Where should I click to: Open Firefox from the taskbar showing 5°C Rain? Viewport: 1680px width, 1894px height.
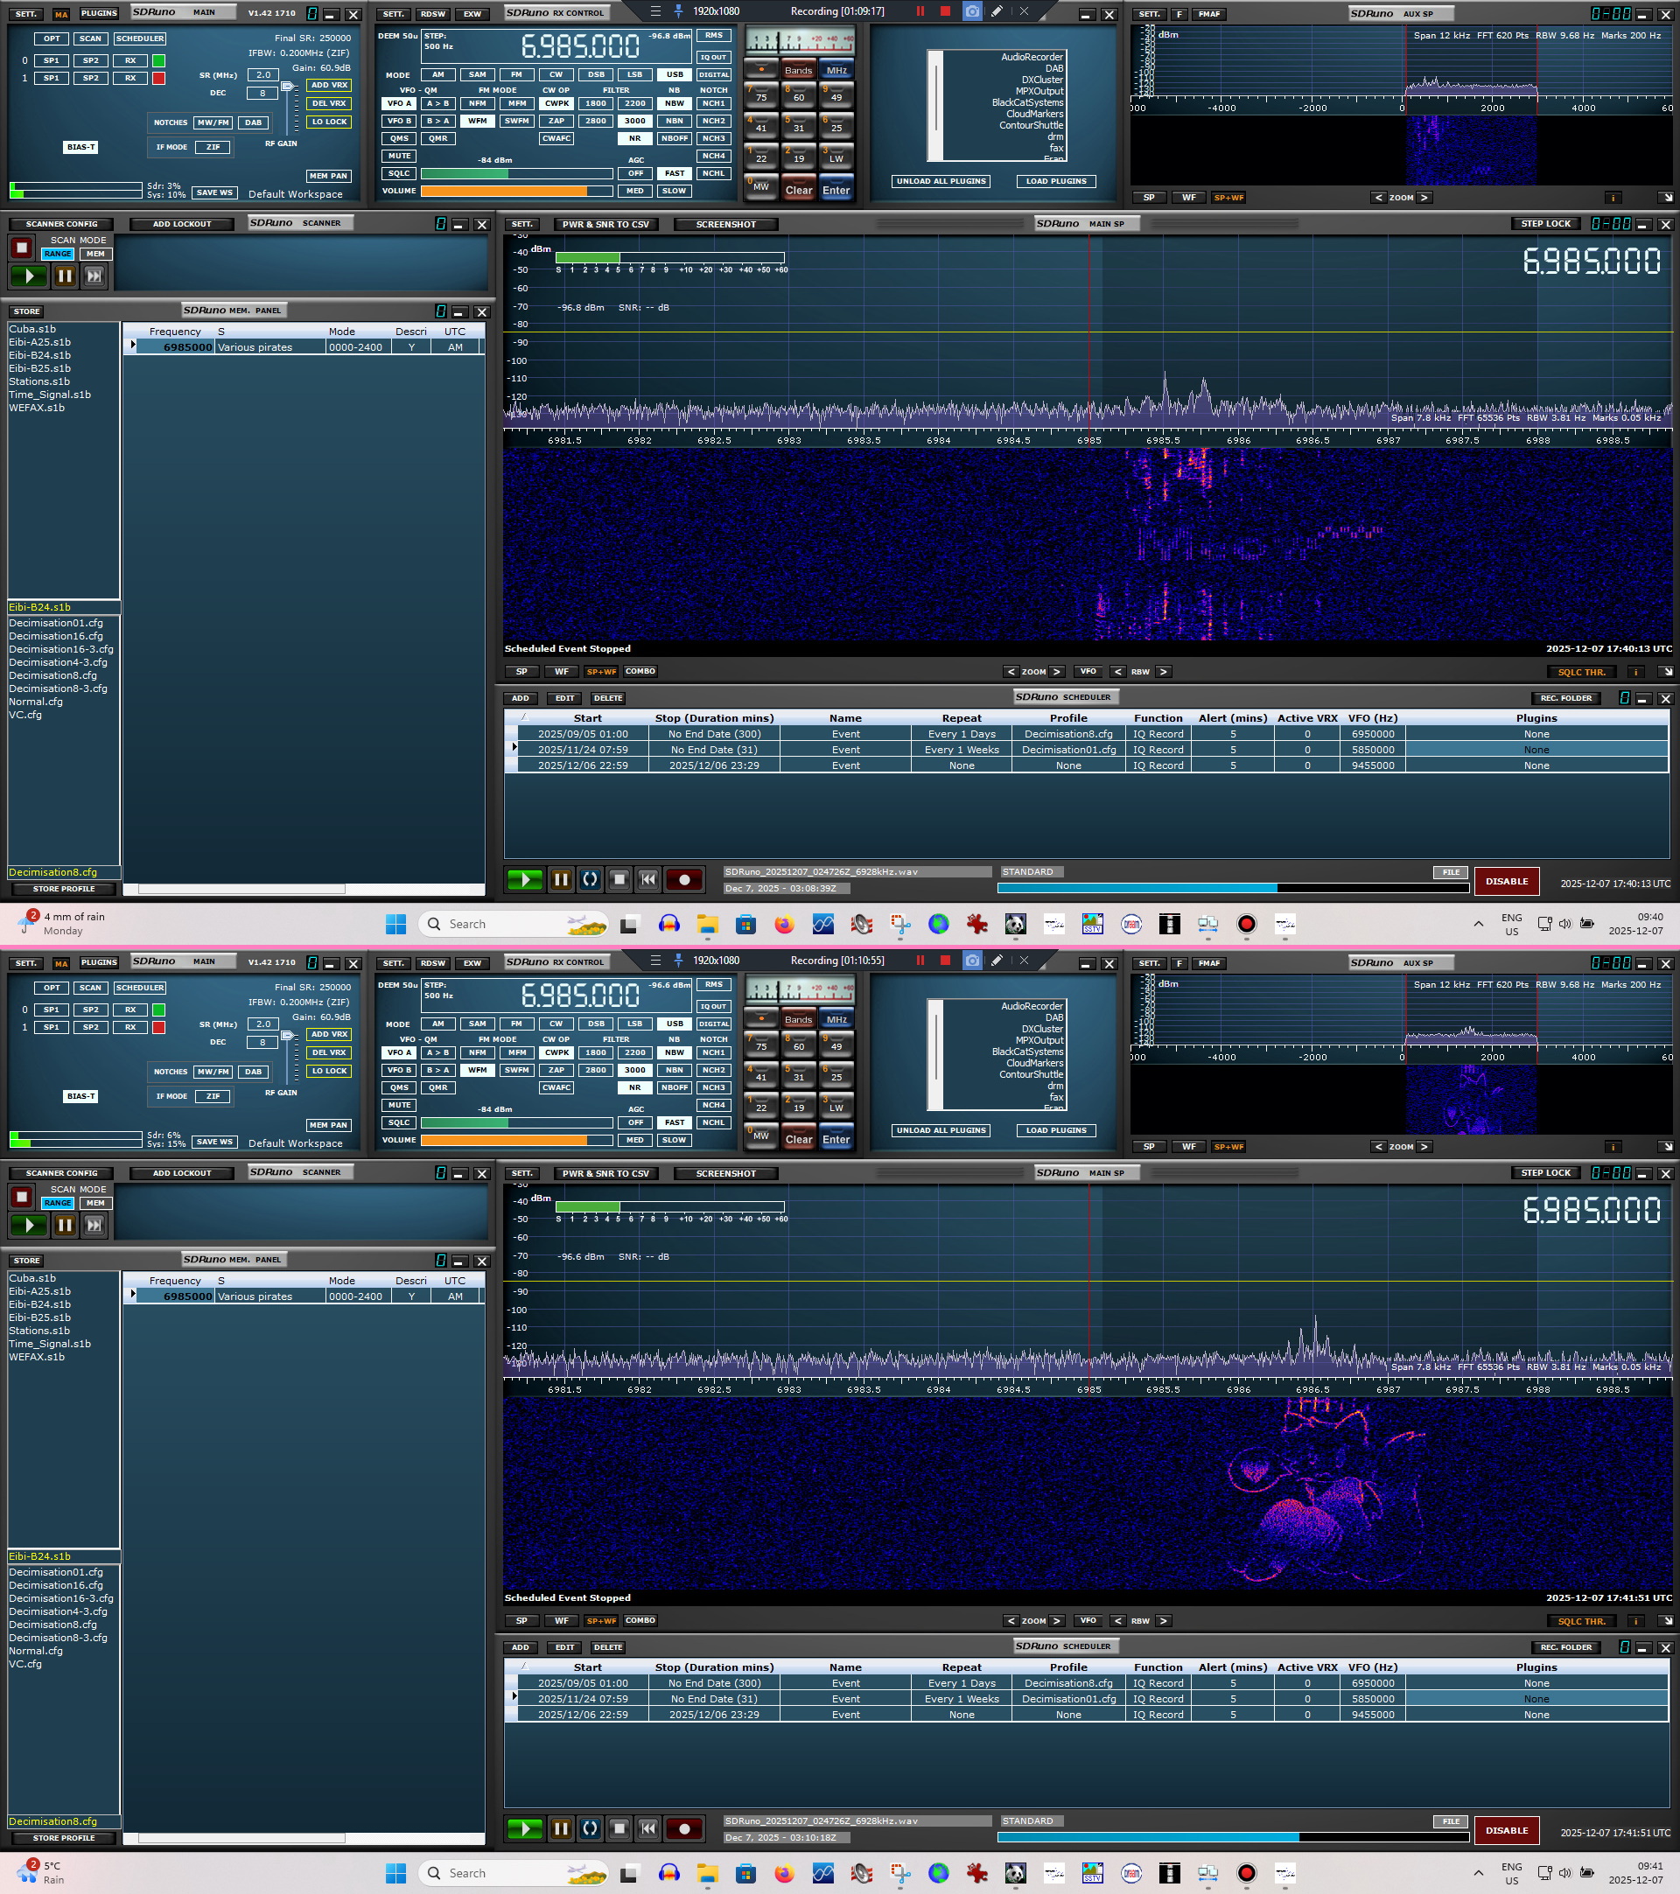[x=784, y=1873]
